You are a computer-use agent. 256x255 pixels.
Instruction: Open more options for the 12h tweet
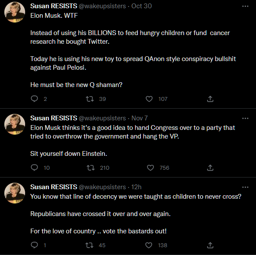(245, 187)
